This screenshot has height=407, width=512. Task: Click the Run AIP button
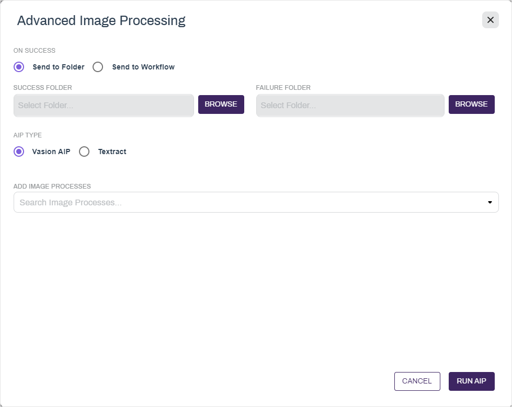472,381
